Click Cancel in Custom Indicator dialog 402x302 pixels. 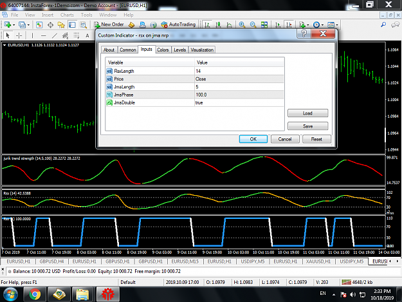tap(285, 139)
